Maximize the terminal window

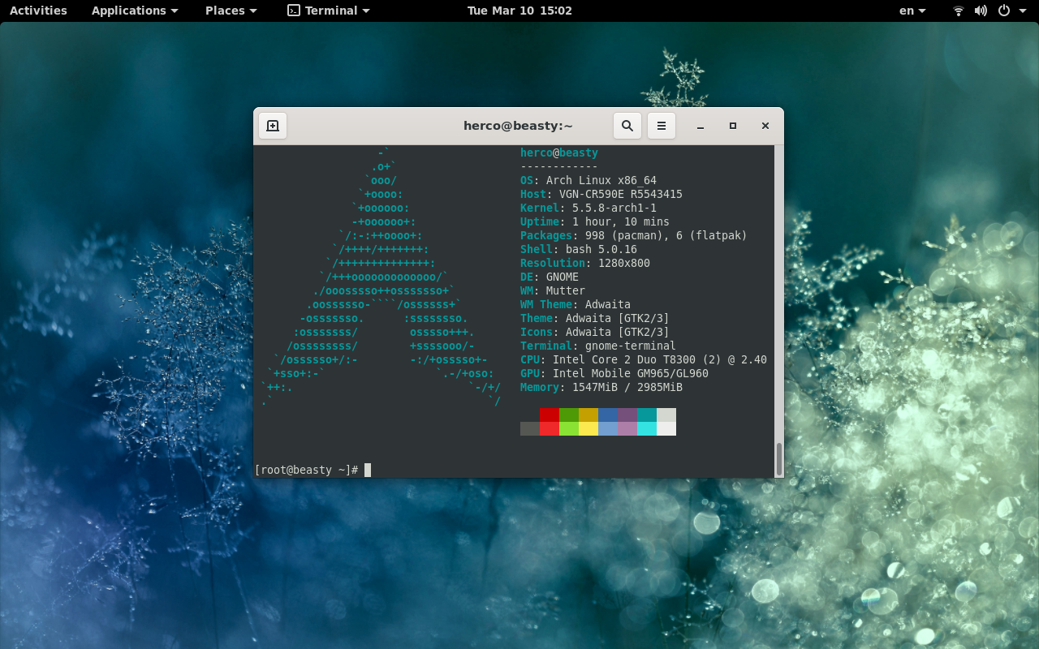(733, 126)
